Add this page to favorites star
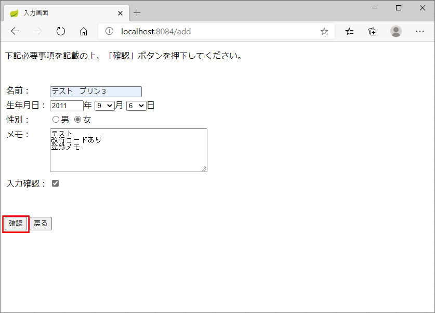This screenshot has width=435, height=313. tap(324, 31)
